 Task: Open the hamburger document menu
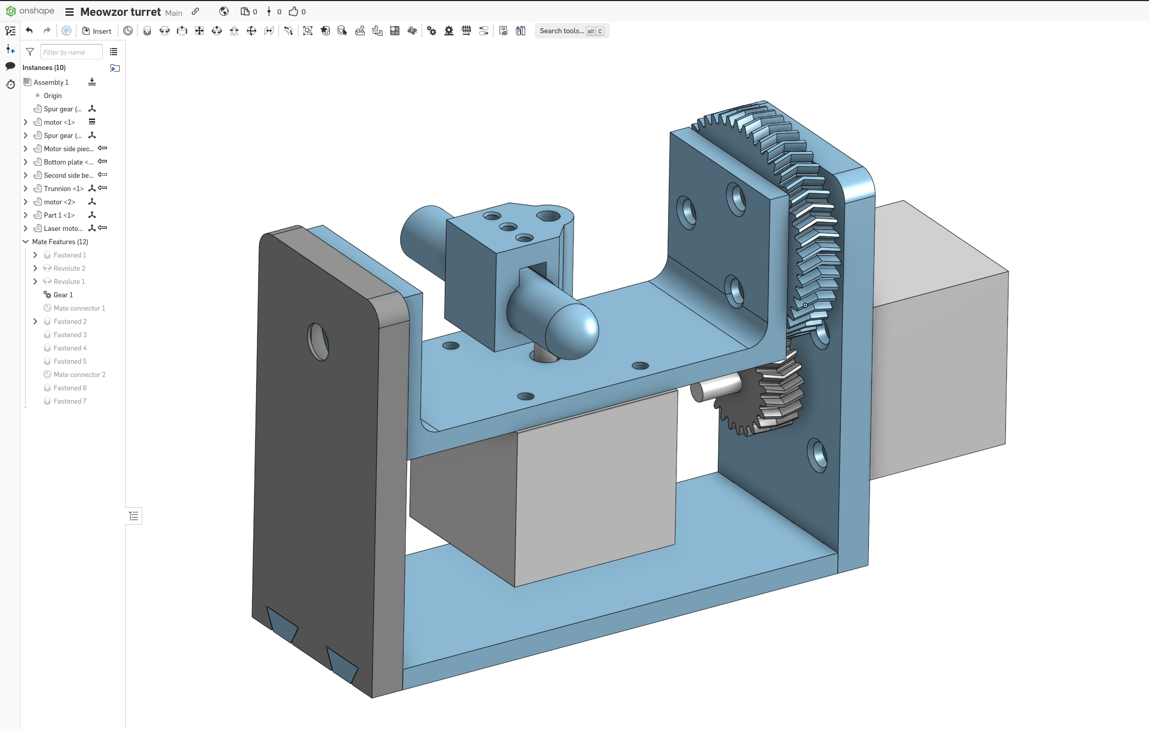70,12
